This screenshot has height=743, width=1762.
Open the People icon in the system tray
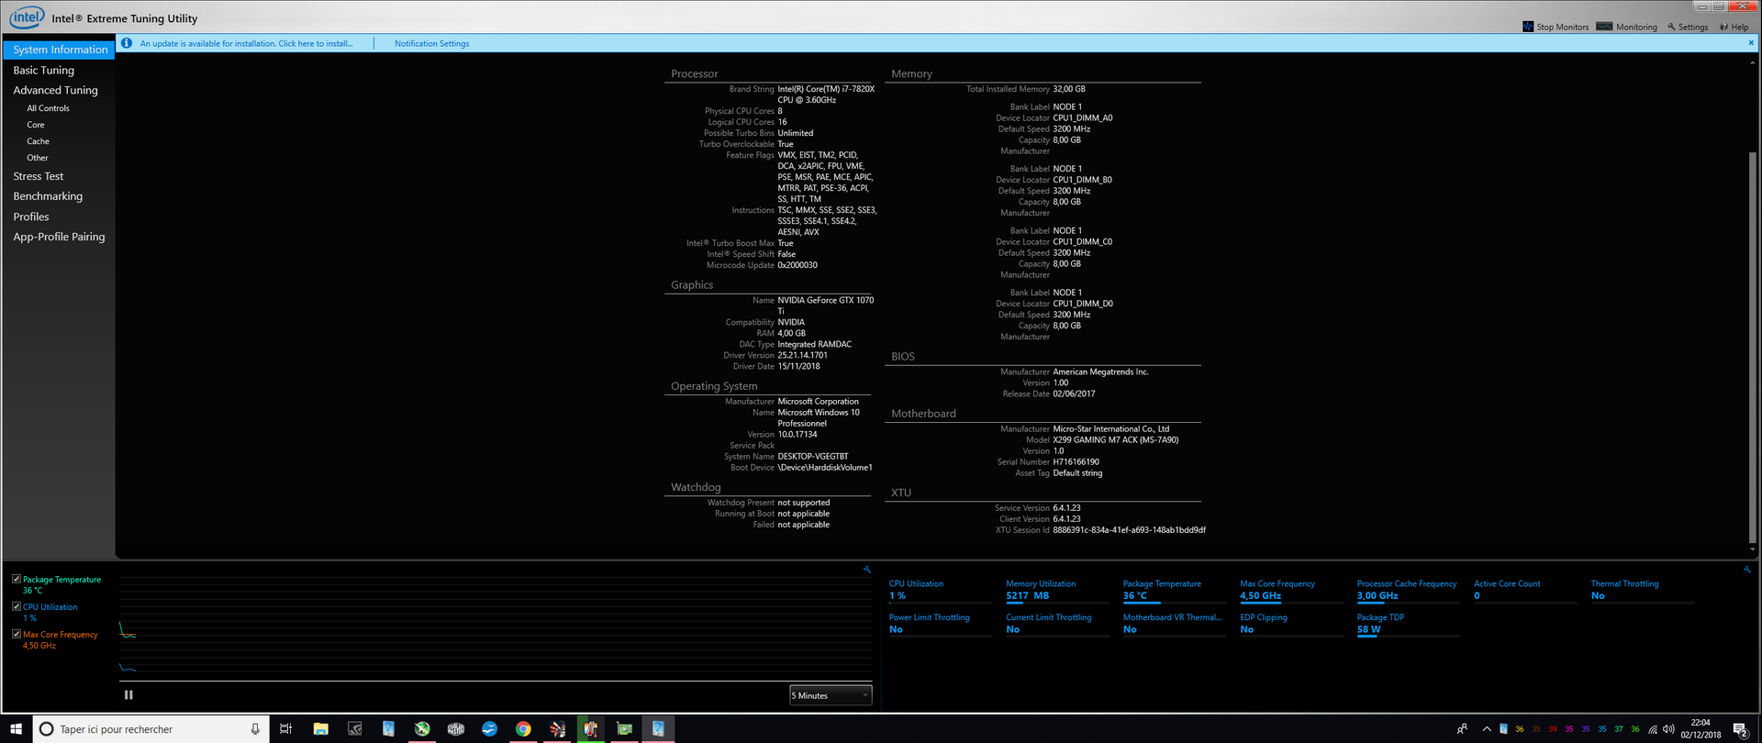click(1462, 729)
